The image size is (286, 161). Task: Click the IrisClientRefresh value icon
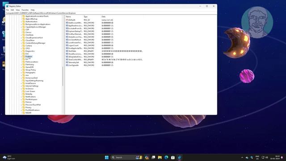coord(67,40)
